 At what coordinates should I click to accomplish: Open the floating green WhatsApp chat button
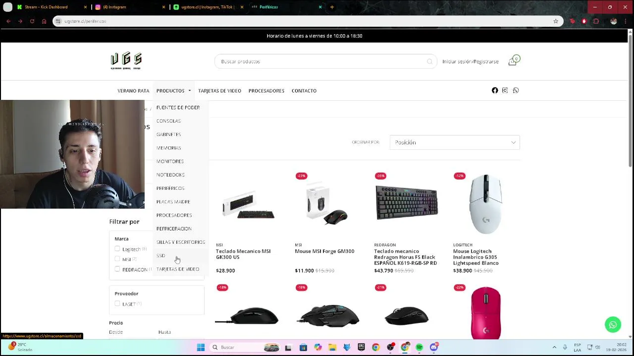[613, 325]
